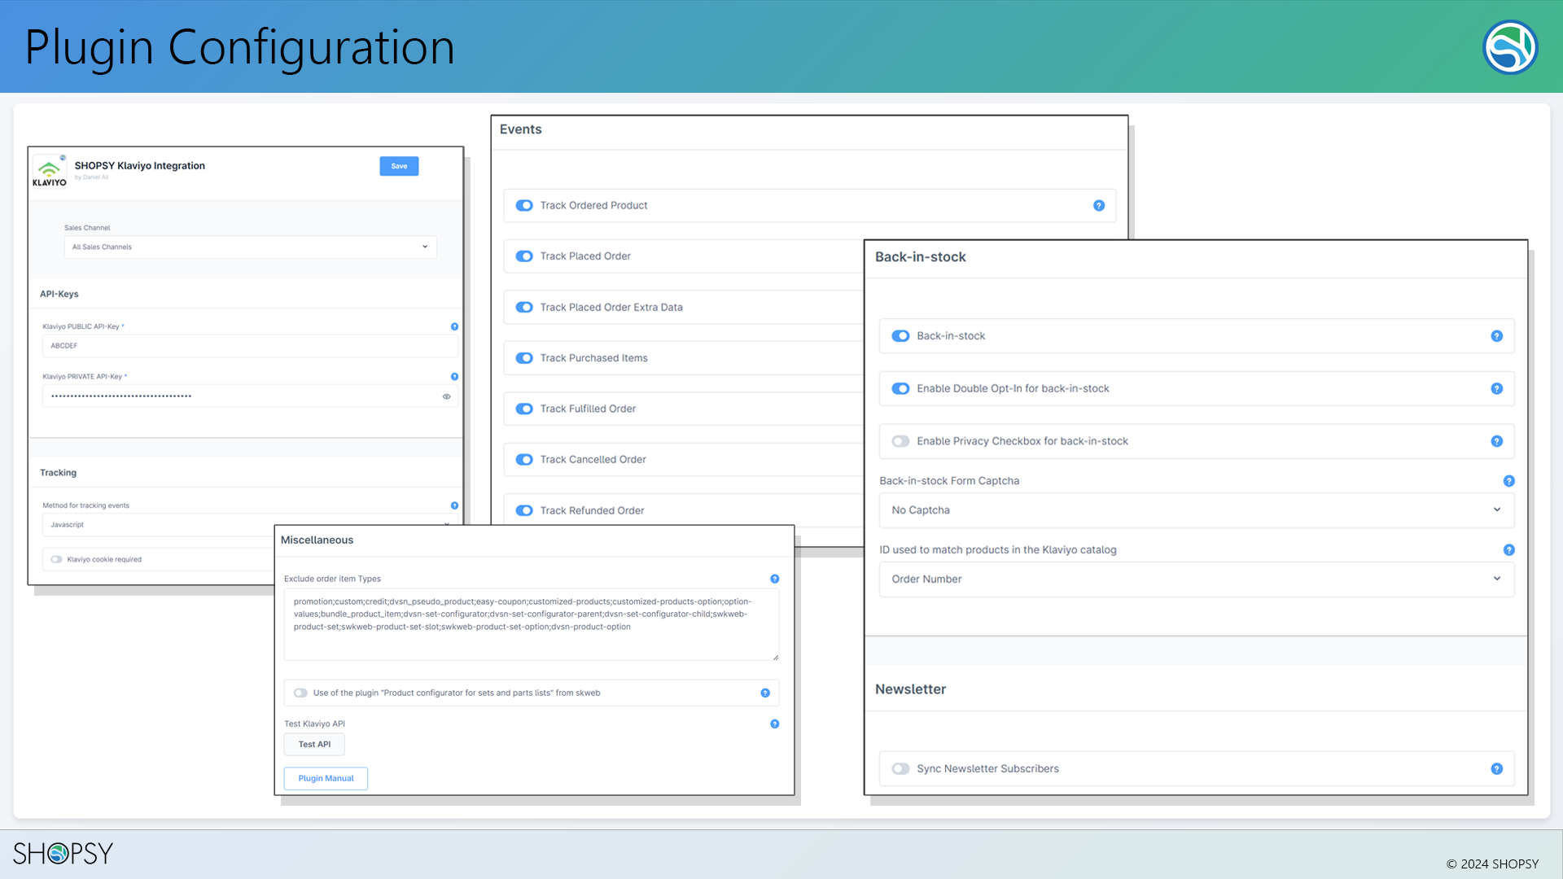Click help icon for Method for tracking events

[454, 505]
